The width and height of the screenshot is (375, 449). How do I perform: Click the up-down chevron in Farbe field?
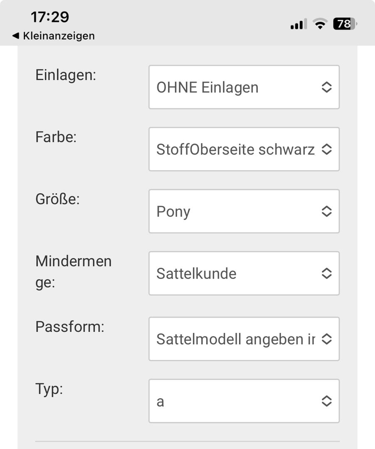(327, 149)
